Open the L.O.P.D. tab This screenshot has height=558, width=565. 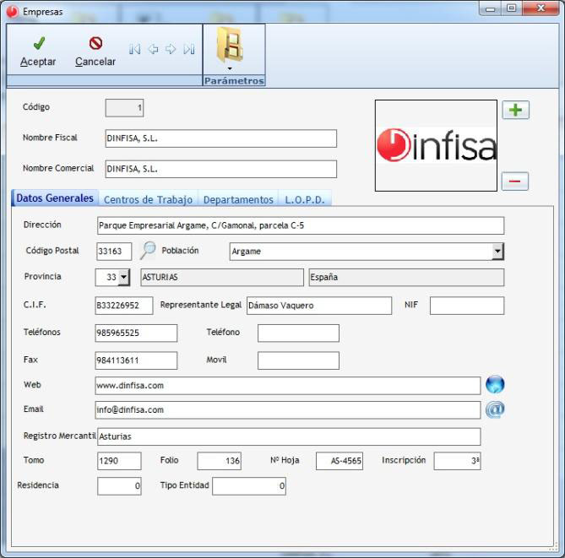(x=305, y=199)
